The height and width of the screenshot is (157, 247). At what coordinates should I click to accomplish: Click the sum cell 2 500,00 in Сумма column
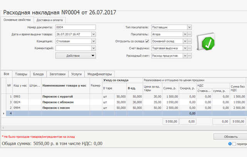point(171,108)
